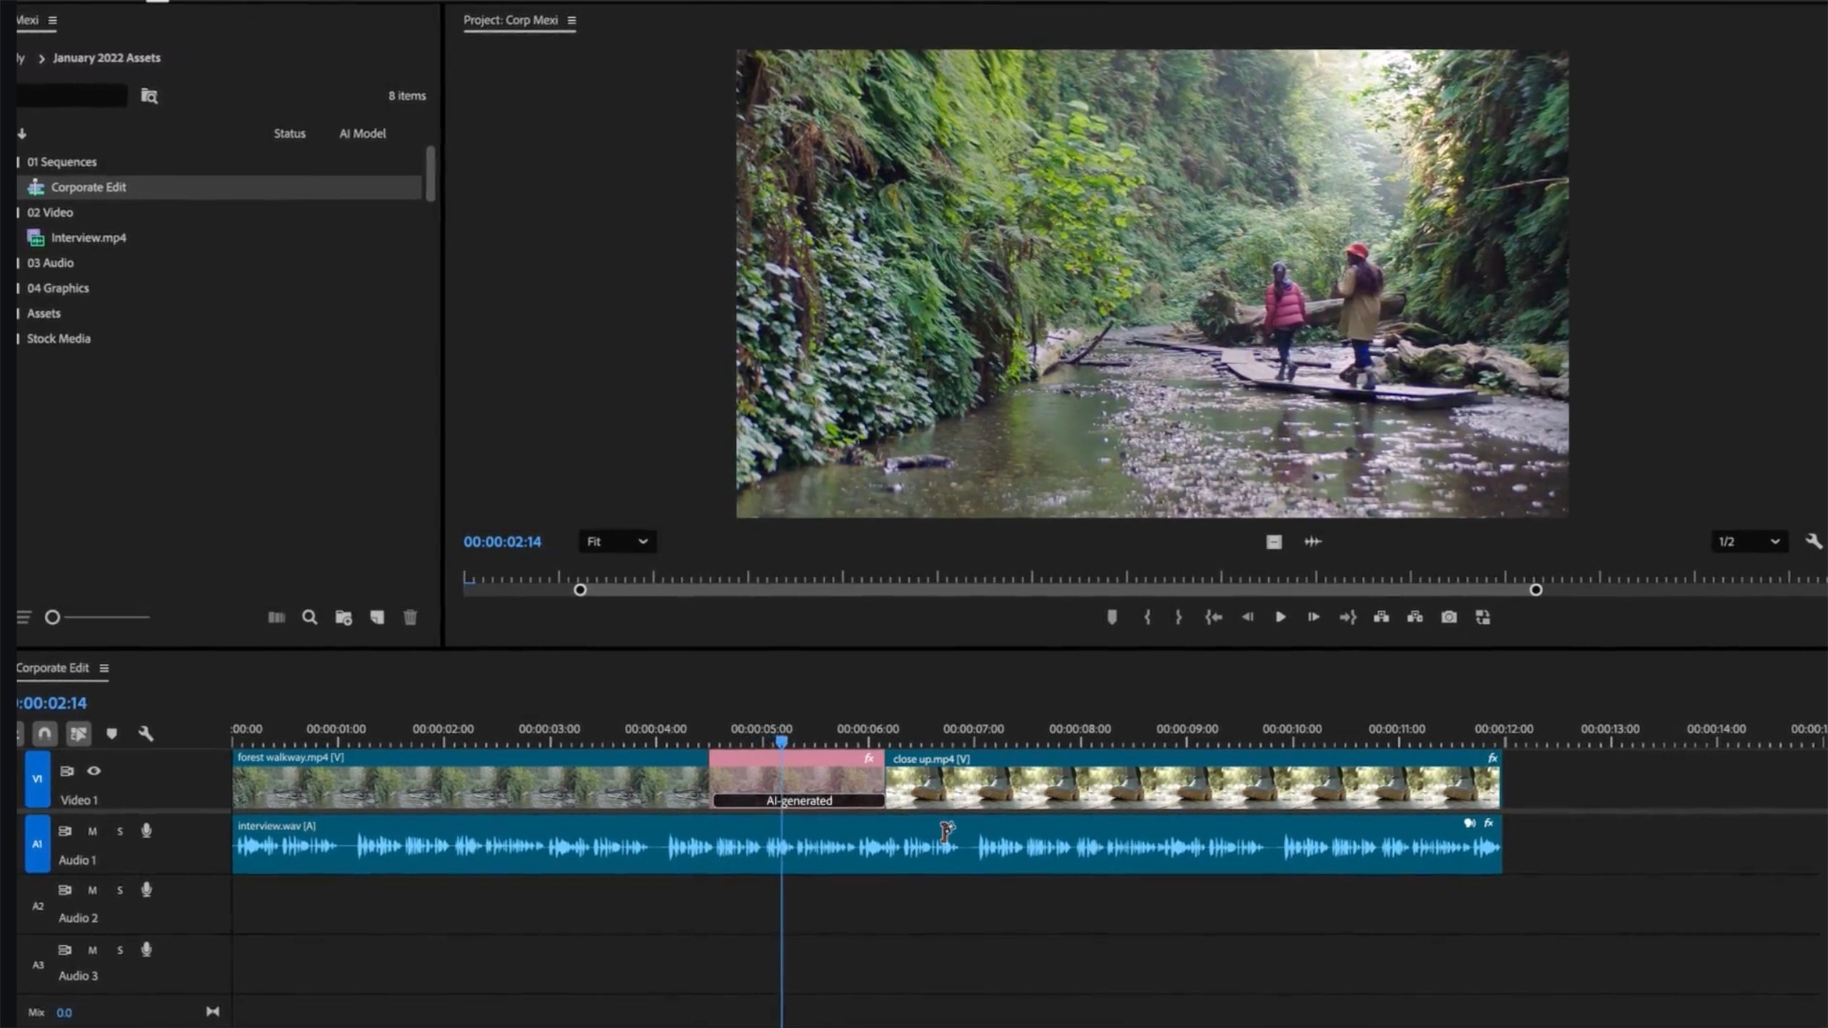Click the Find in bin search icon

click(149, 96)
